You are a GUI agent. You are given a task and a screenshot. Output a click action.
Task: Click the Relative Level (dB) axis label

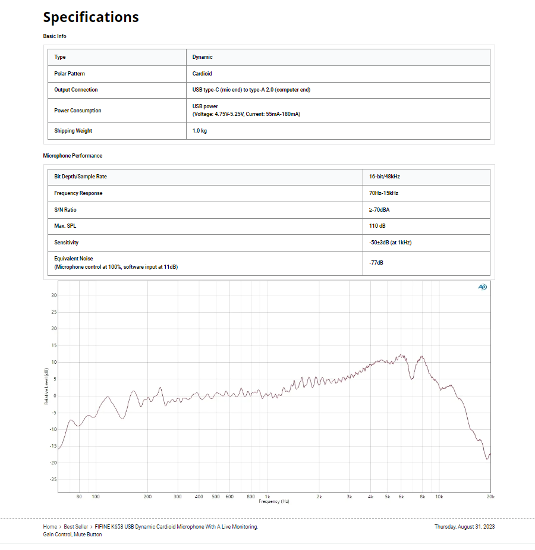point(46,386)
